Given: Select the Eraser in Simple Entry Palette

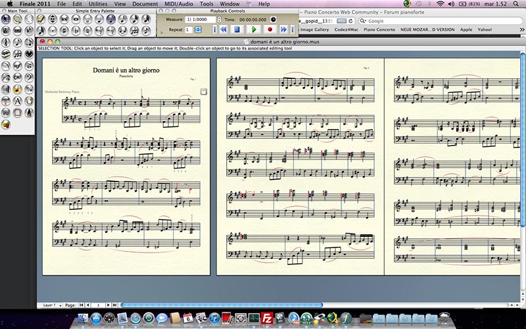Looking at the screenshot, I should point(41,19).
